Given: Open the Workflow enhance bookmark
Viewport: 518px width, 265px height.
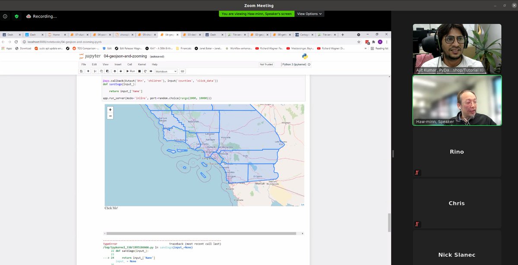Looking at the screenshot, I should pos(239,48).
